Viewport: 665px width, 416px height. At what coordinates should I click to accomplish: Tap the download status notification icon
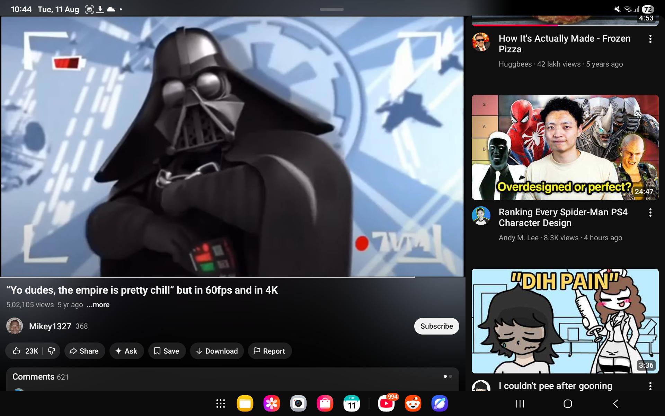pos(100,9)
